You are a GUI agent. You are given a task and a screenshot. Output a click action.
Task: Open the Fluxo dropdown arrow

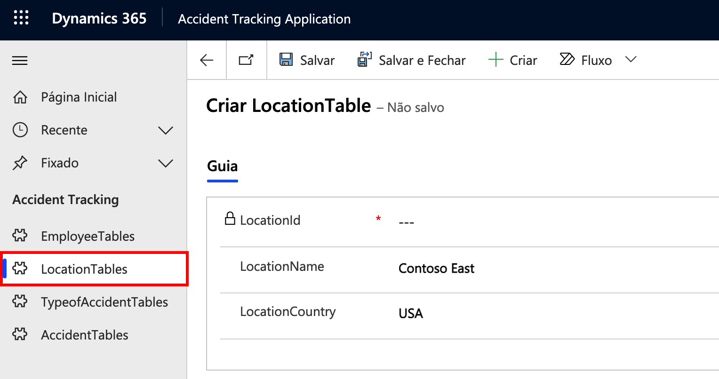pyautogui.click(x=631, y=59)
